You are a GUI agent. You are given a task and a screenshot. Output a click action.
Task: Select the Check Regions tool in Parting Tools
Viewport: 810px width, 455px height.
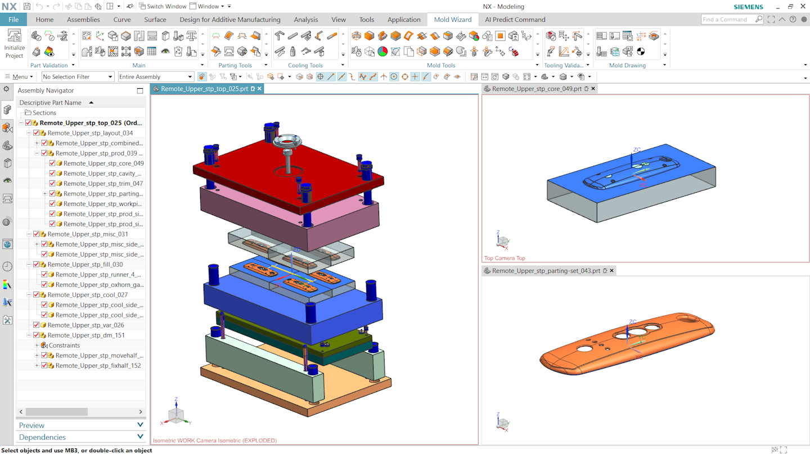(216, 35)
